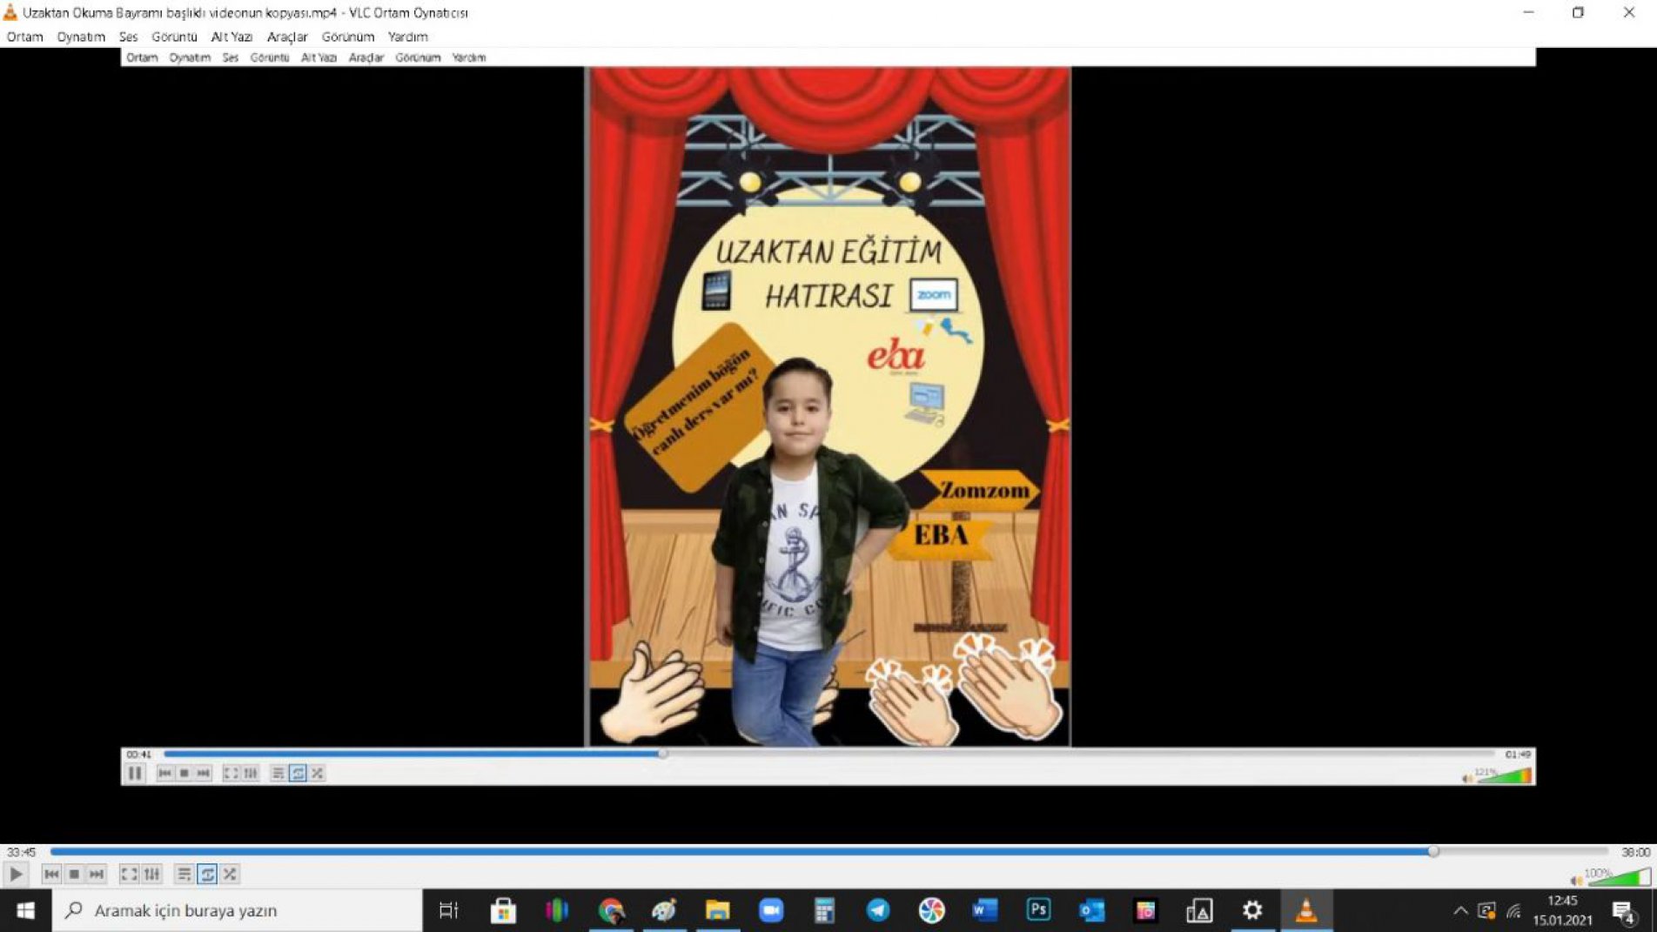1657x932 pixels.
Task: Click the seek bar position handle
Action: coord(1432,852)
